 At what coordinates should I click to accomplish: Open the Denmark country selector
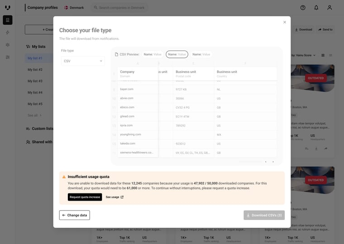[x=74, y=8]
